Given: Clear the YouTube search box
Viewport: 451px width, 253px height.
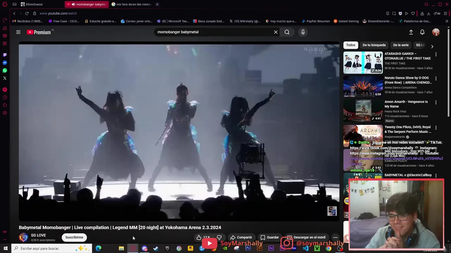Looking at the screenshot, I should pyautogui.click(x=276, y=32).
